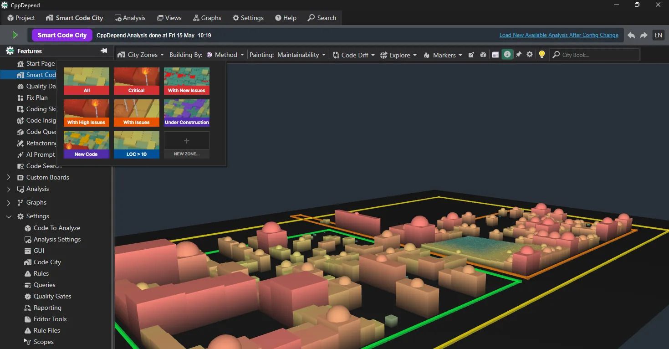Click the Code City settings icon in tree
669x349 pixels.
27,262
